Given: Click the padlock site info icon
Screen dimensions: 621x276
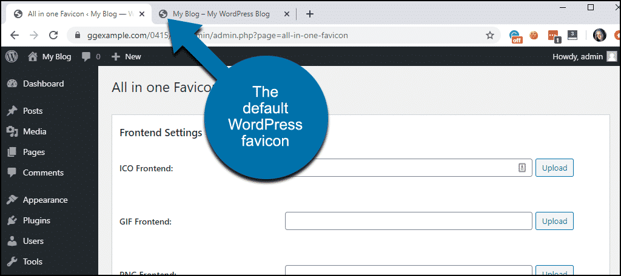Looking at the screenshot, I should click(78, 36).
